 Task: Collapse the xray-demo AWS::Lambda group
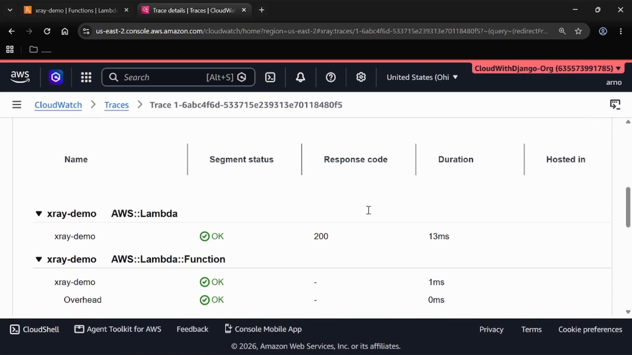click(39, 214)
